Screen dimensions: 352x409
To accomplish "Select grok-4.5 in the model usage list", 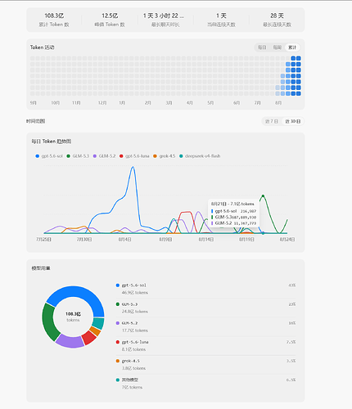I will point(205,364).
